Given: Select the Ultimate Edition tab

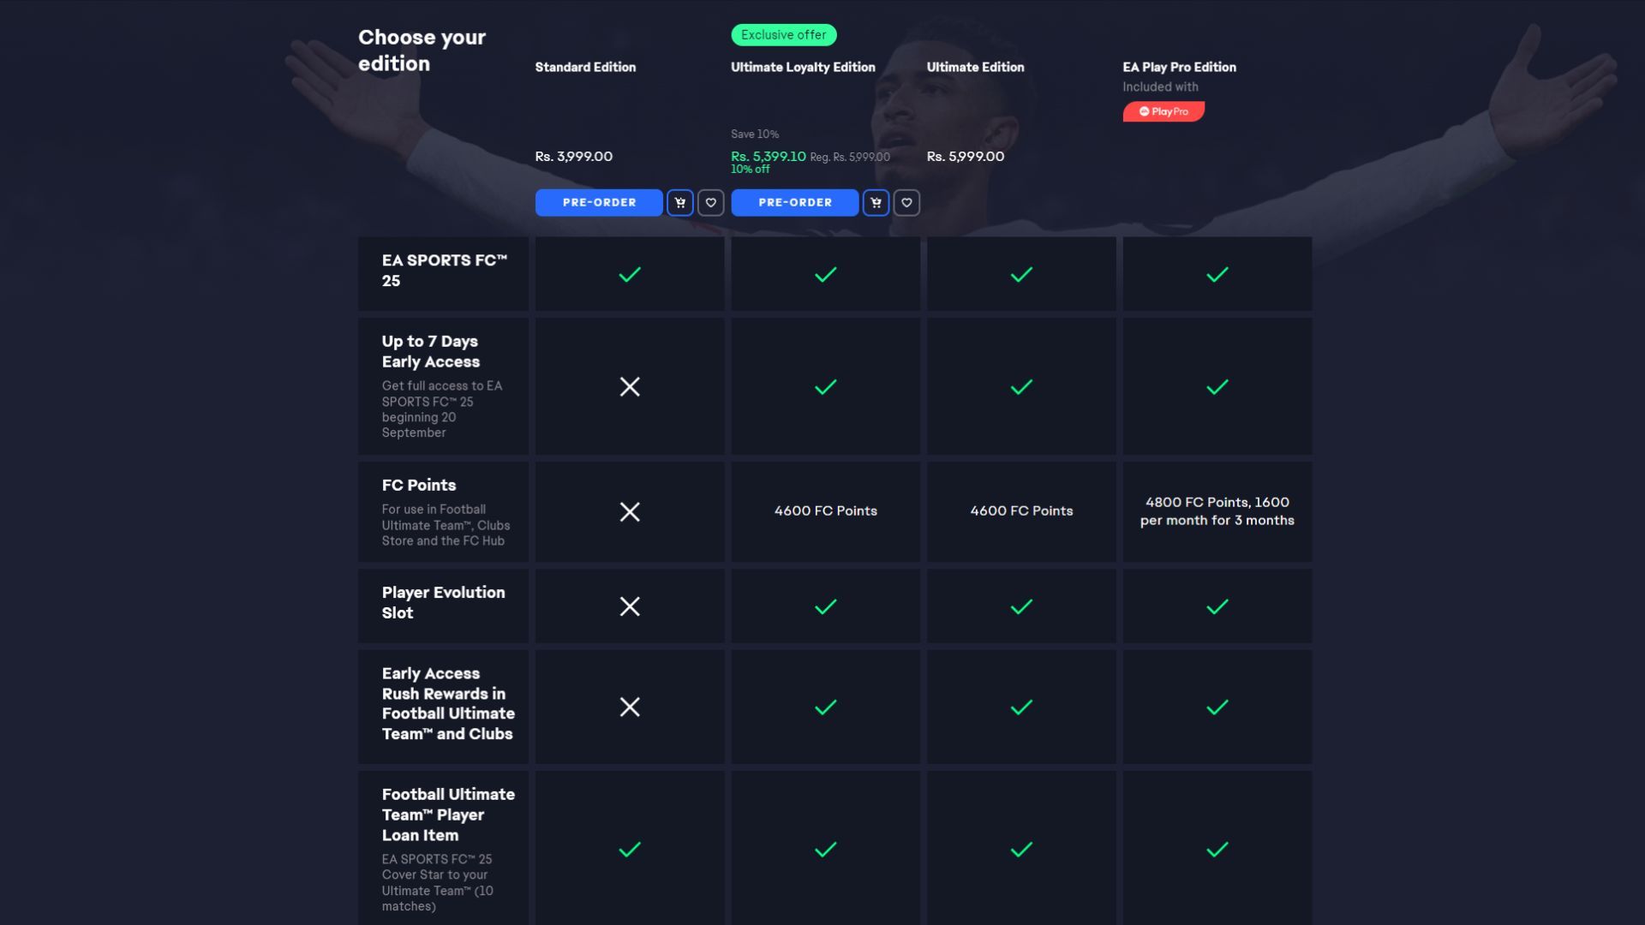Looking at the screenshot, I should tap(975, 67).
